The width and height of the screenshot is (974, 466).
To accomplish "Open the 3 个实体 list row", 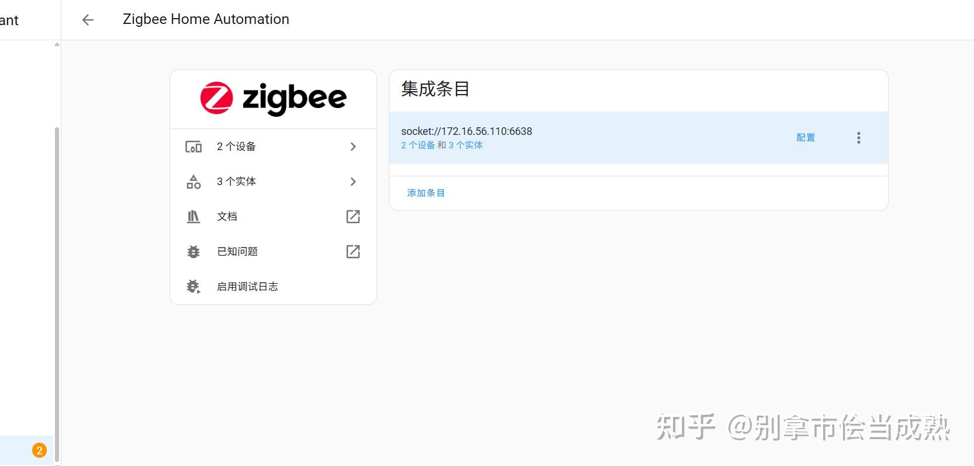I will coord(273,182).
